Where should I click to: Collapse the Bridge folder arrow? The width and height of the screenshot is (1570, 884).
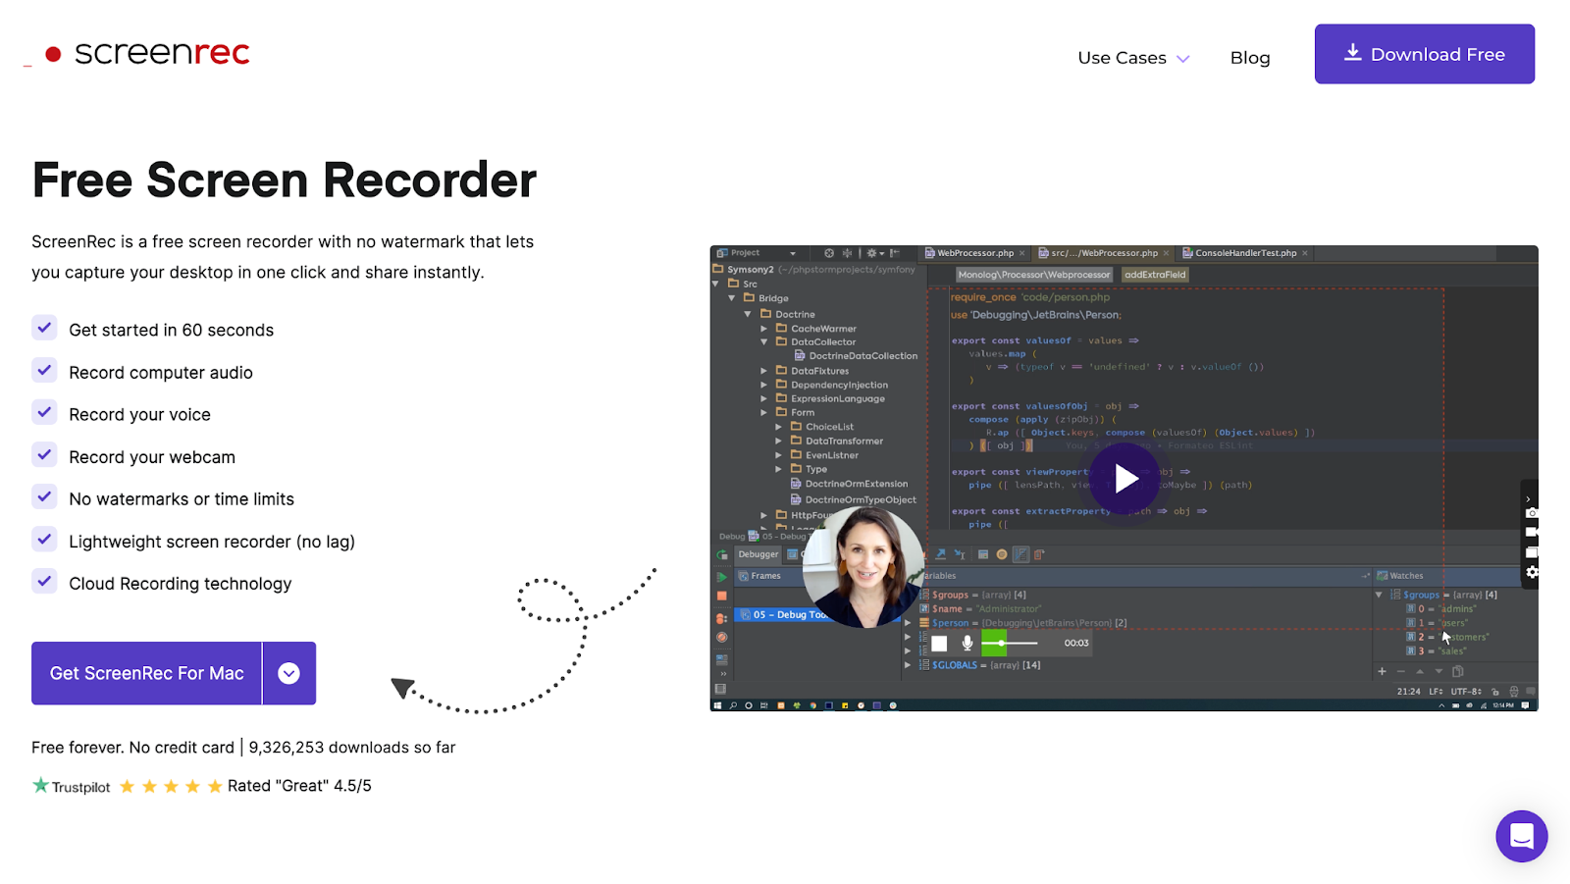point(732,298)
